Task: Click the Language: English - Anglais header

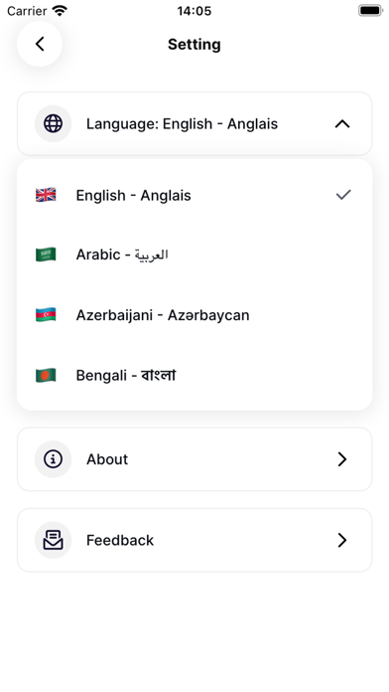Action: click(x=194, y=123)
